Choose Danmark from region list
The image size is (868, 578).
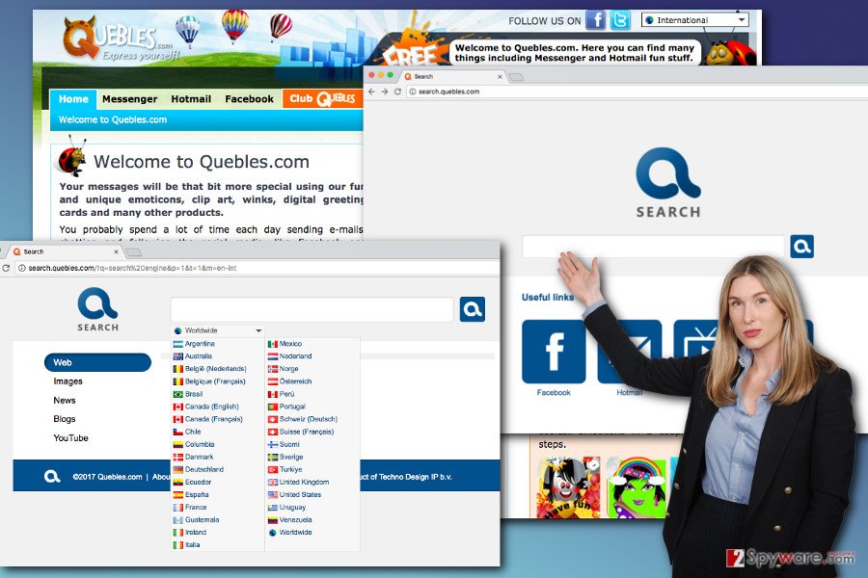(x=193, y=457)
